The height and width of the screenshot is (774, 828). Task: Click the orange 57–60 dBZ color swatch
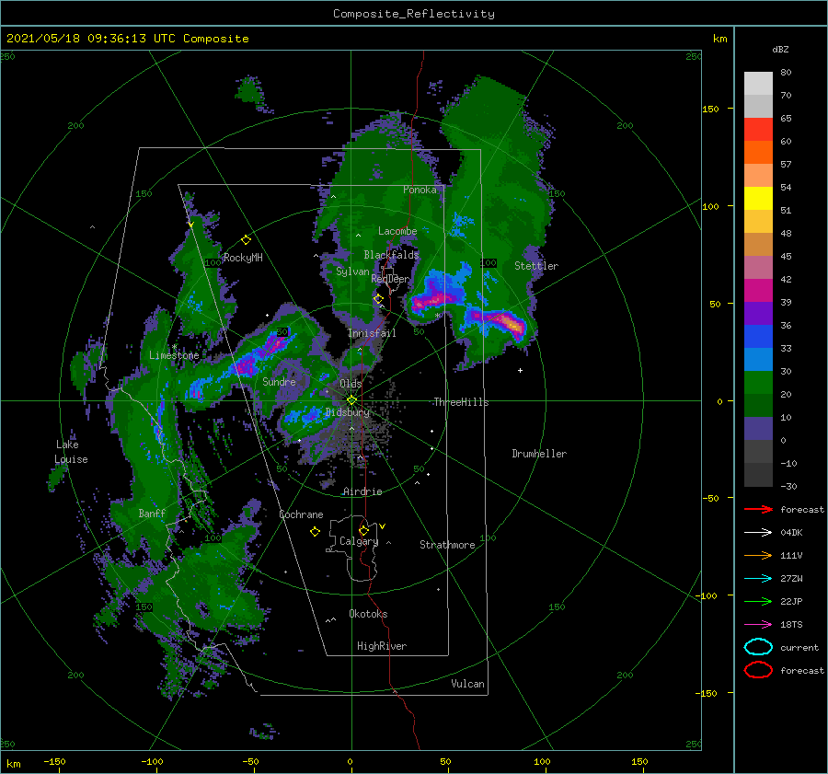758,152
